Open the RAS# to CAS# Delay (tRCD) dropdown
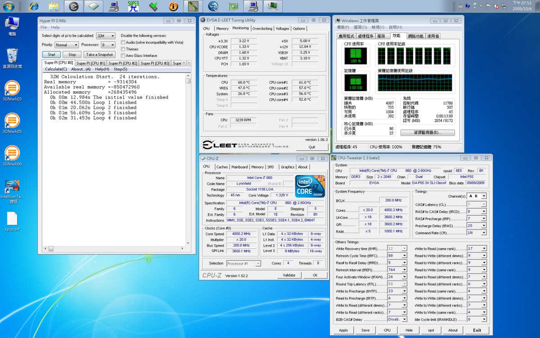 click(x=477, y=211)
